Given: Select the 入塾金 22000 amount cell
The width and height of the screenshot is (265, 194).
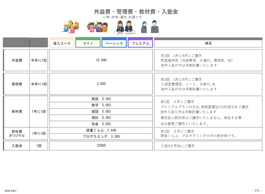Looking at the screenshot, I should tap(101, 145).
